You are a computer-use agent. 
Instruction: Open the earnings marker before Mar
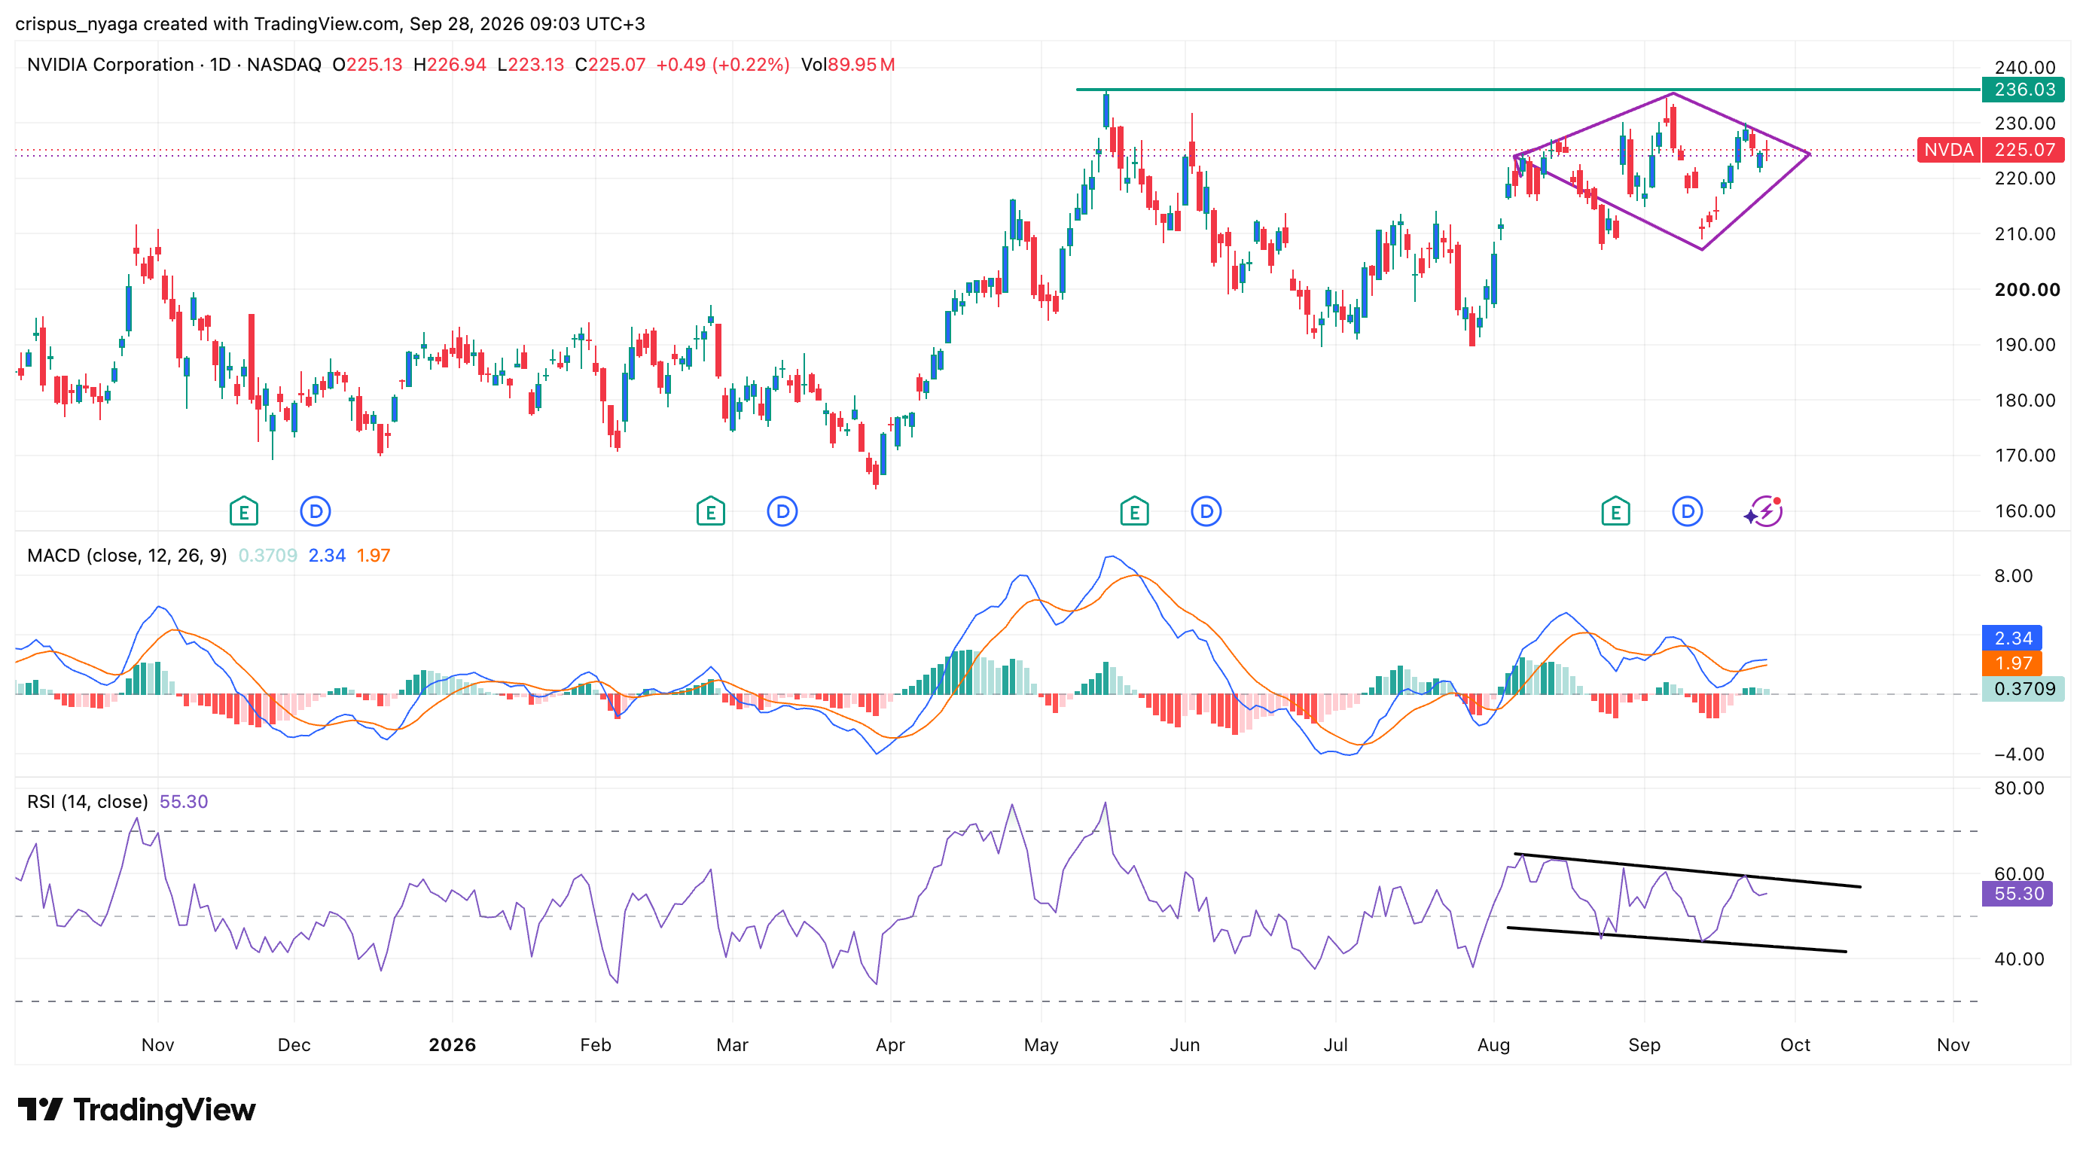click(x=710, y=511)
